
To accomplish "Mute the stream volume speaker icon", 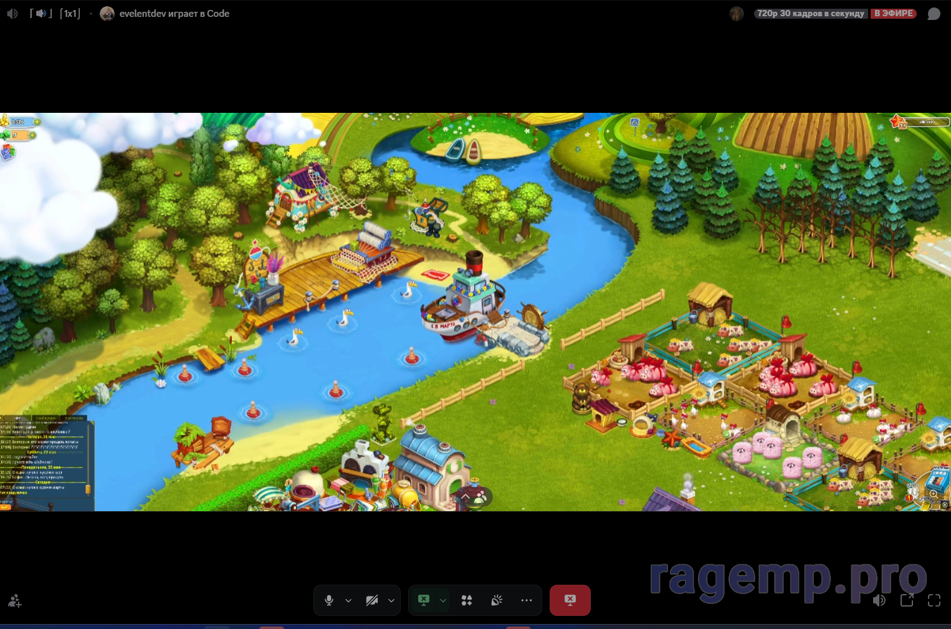I will click(x=12, y=13).
